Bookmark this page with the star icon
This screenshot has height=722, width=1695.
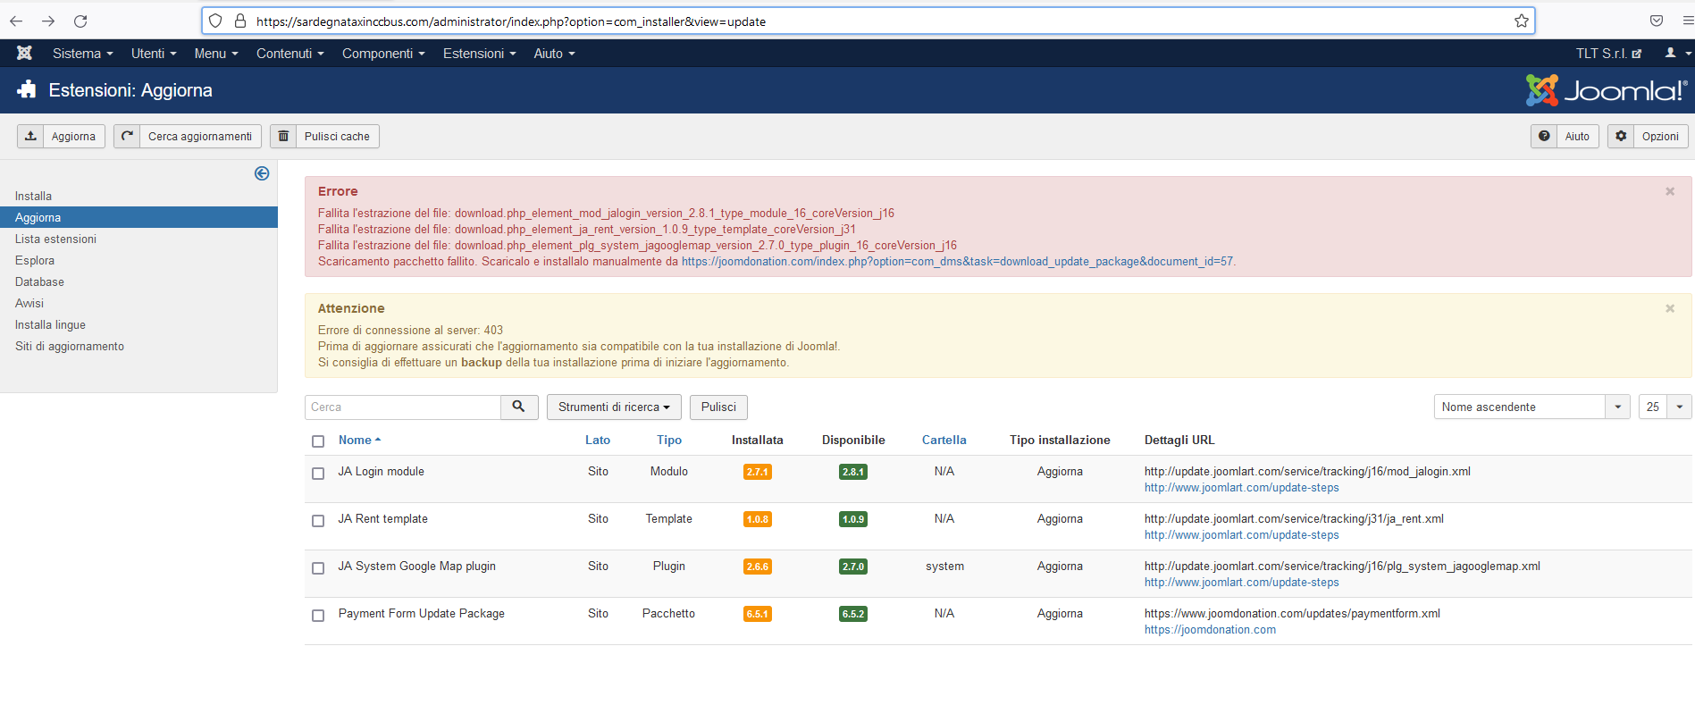(1521, 21)
